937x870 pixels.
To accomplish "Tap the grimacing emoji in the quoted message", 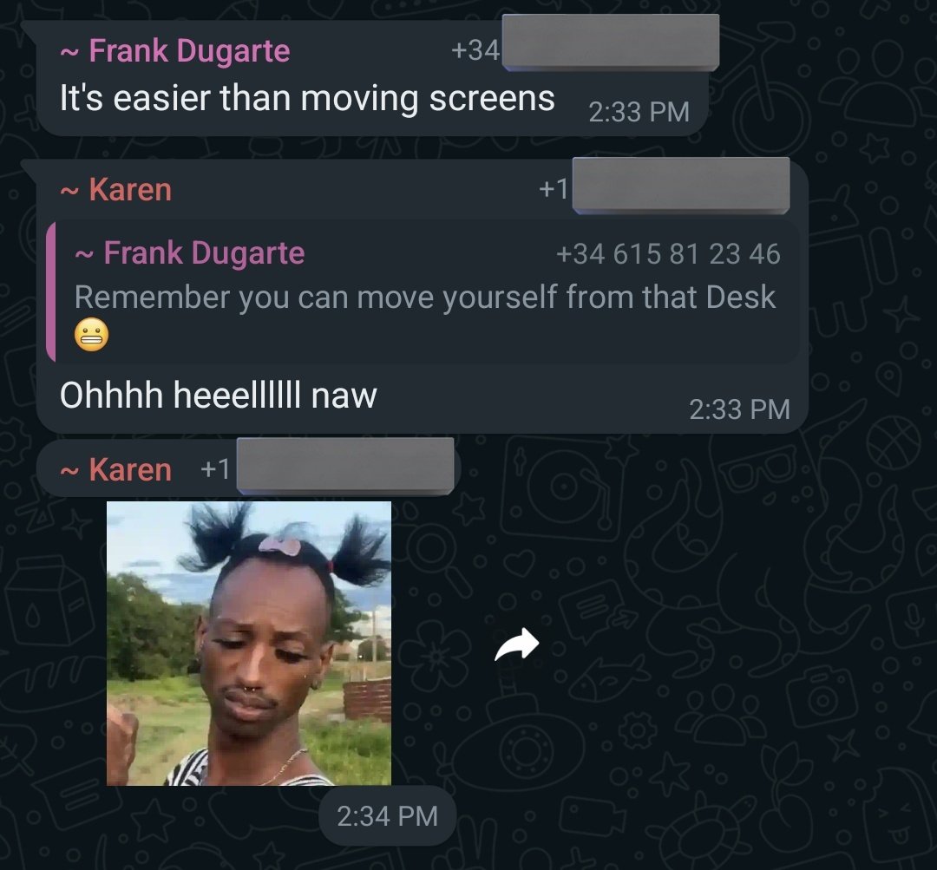I will 91,335.
